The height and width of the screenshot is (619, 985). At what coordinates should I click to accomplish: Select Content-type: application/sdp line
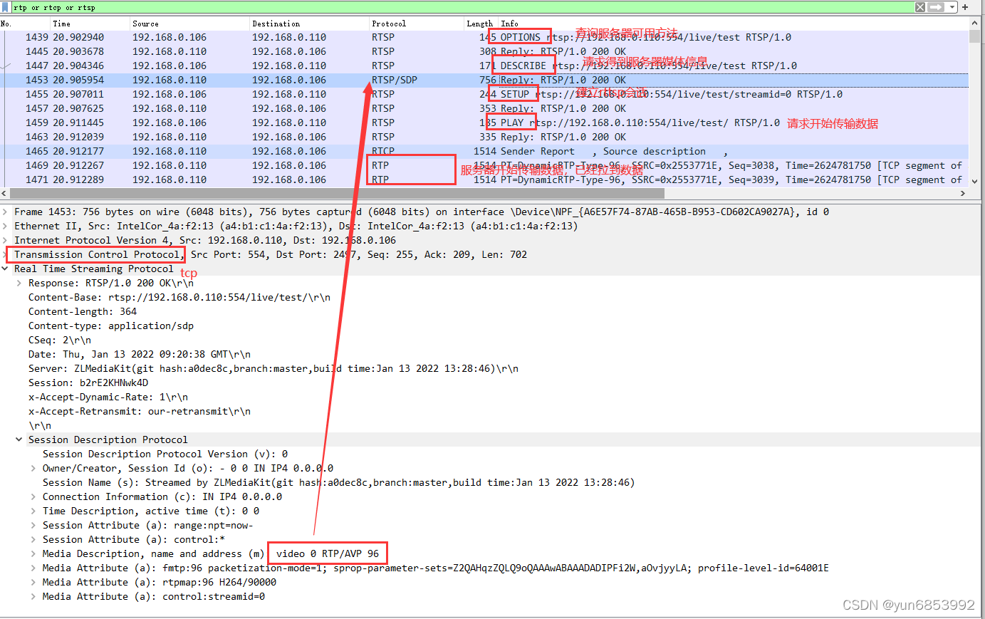point(111,326)
